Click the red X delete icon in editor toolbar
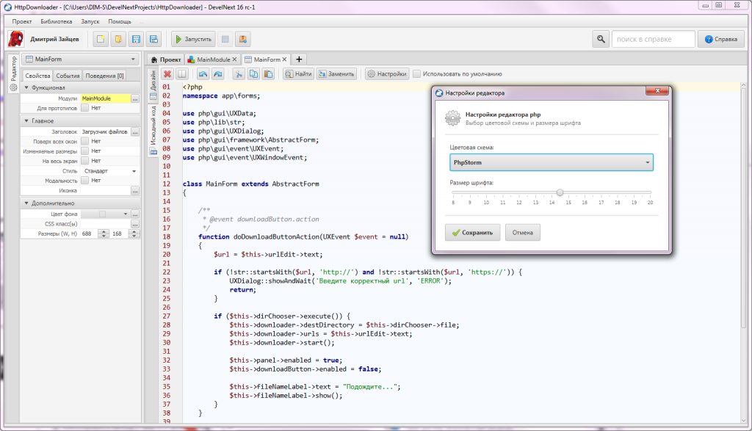The height and width of the screenshot is (431, 752). click(167, 74)
